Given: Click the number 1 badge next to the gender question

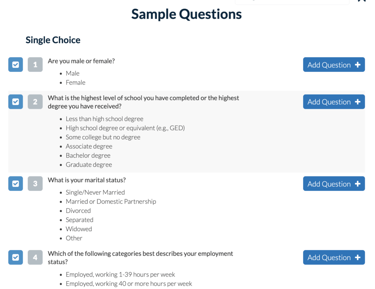Looking at the screenshot, I should 35,64.
